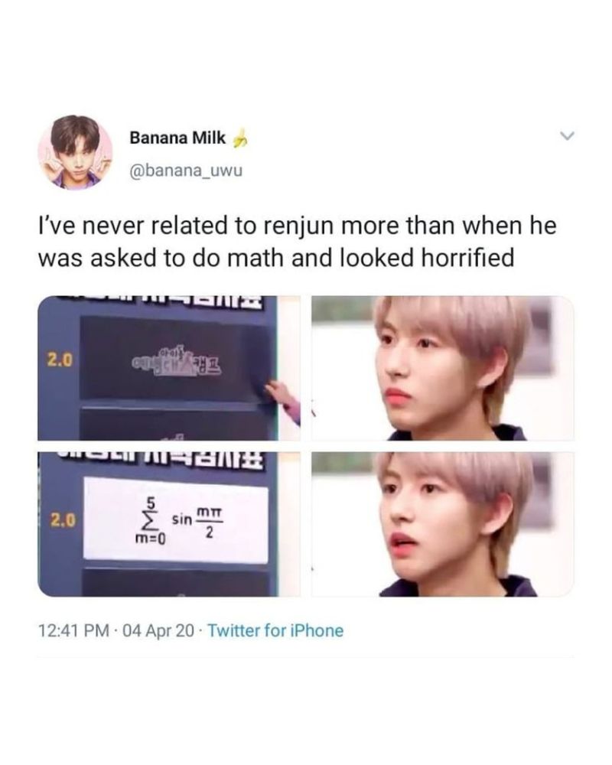The height and width of the screenshot is (765, 612).
Task: Select the tweet text about renjun
Action: coord(298,242)
